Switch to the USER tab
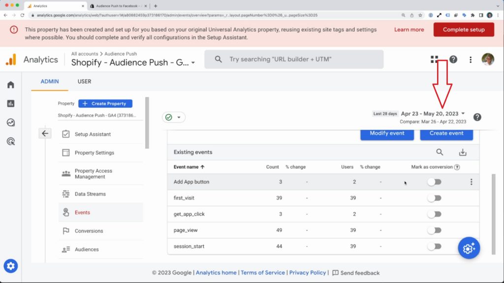 pyautogui.click(x=84, y=82)
